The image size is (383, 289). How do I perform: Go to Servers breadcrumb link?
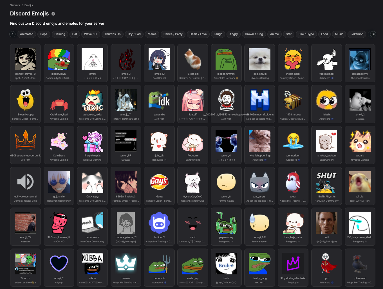[x=15, y=5]
